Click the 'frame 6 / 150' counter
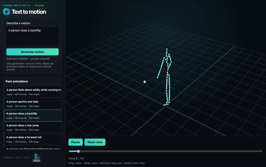Viewport: 266px width, 167px height. [x=76, y=158]
